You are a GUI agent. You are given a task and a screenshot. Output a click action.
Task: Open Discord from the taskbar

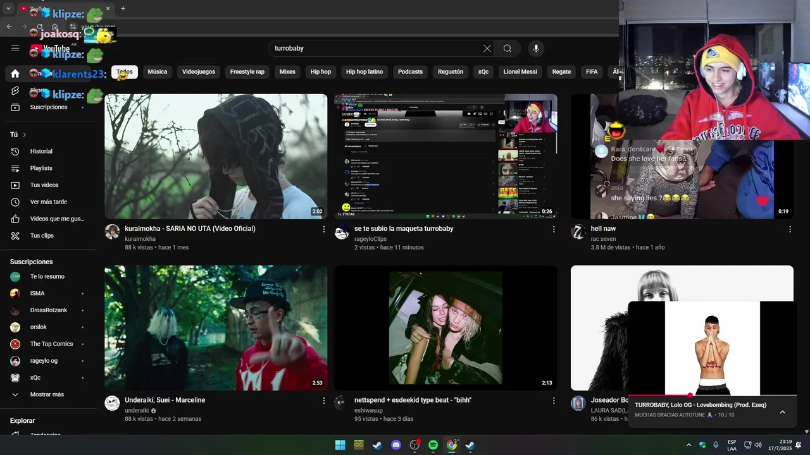(396, 445)
